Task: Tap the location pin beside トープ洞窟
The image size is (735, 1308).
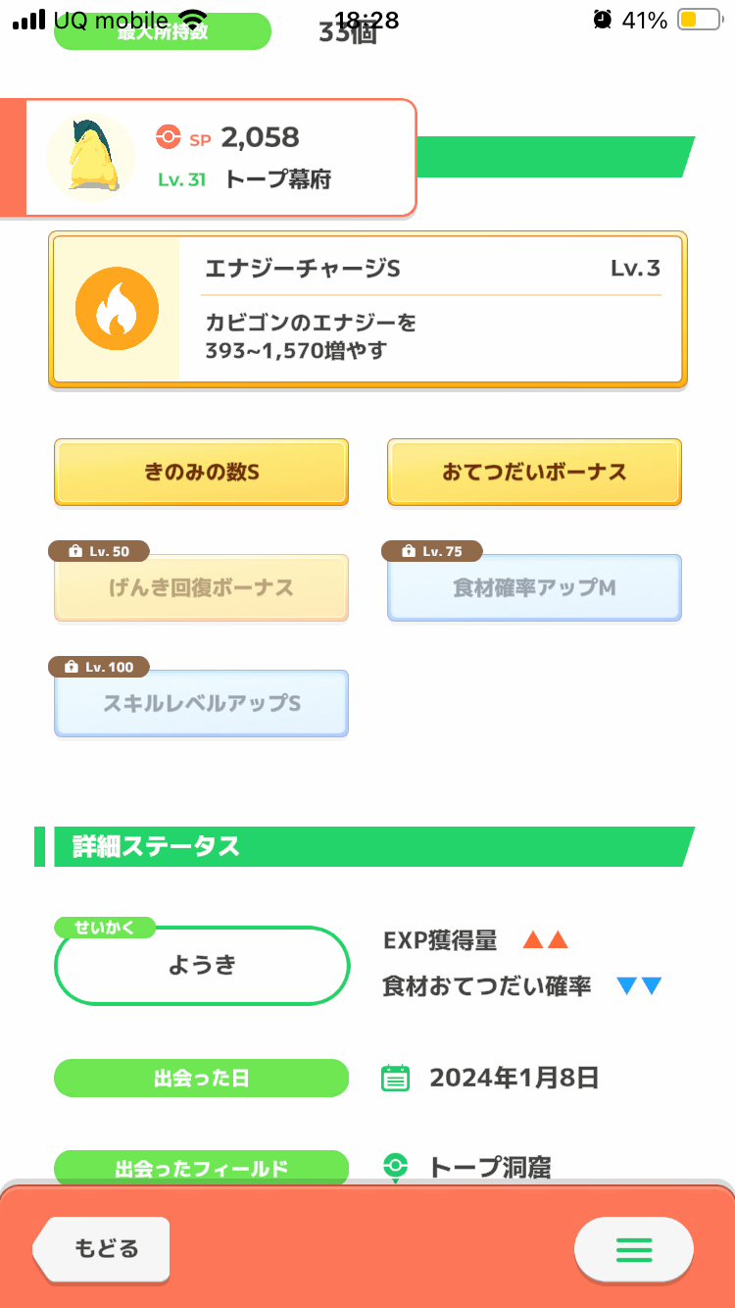Action: tap(395, 1168)
